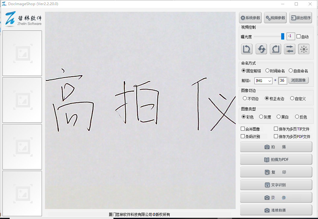Click the horizontal flip arrows icon
The width and height of the screenshot is (318, 219).
[x=289, y=49]
